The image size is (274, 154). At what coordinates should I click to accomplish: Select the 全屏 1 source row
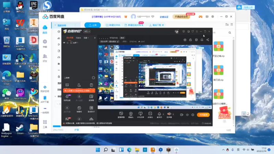pos(79,42)
